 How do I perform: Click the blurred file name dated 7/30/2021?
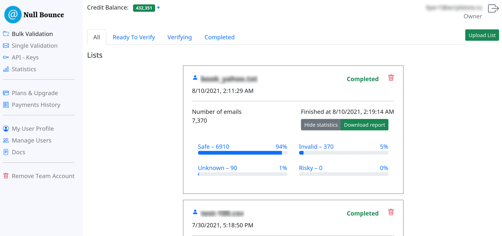(222, 213)
